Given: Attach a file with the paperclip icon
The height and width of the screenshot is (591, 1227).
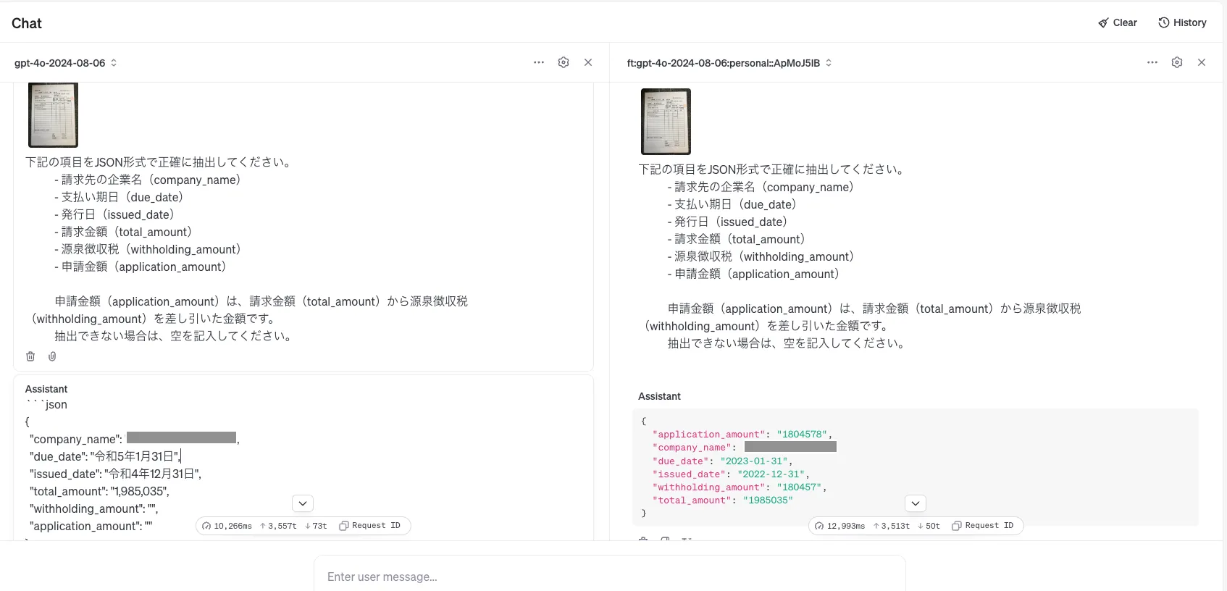Looking at the screenshot, I should (52, 356).
